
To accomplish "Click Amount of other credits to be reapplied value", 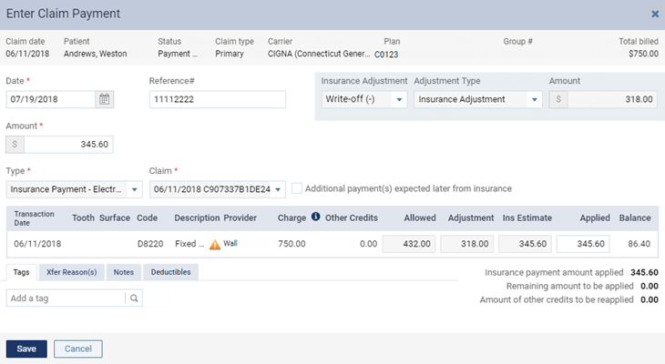I will [650, 299].
